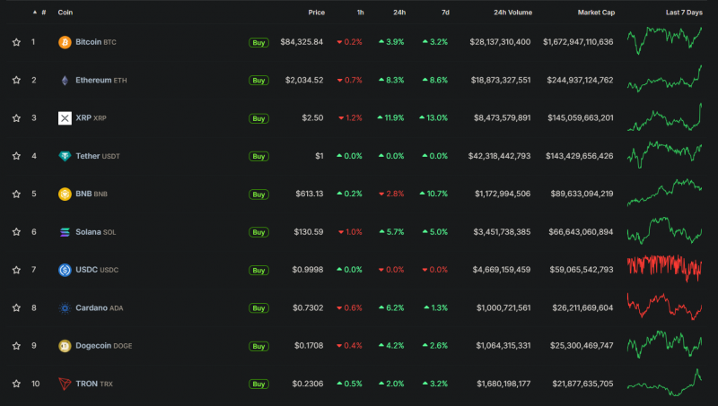Open TRON's 7-day sparkline chart
Viewport: 718px width, 406px height.
(664, 382)
